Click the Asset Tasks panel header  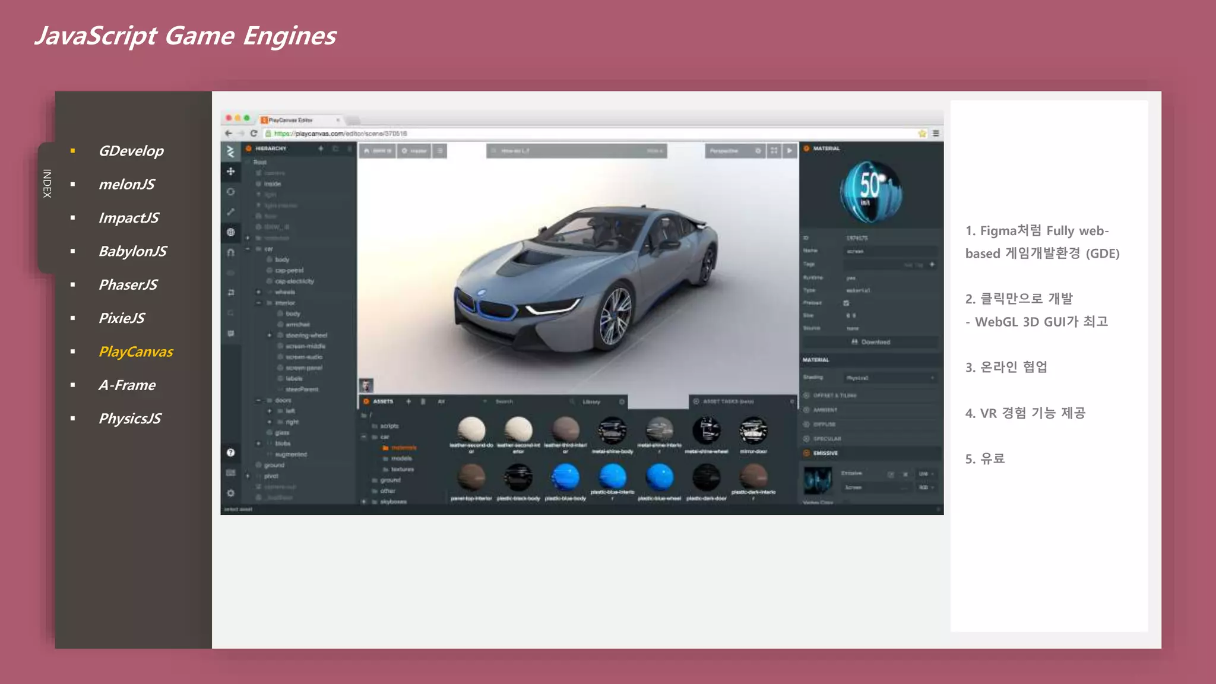(x=743, y=402)
